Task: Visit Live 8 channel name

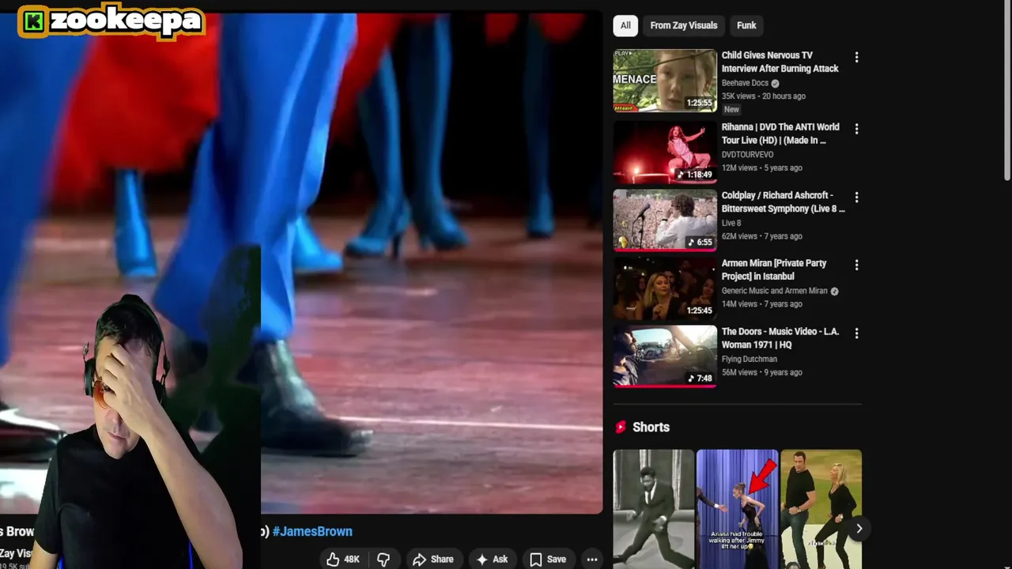Action: coord(731,223)
